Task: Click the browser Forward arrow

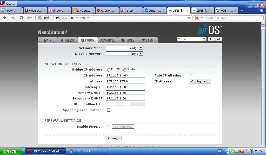Action: (x=13, y=18)
